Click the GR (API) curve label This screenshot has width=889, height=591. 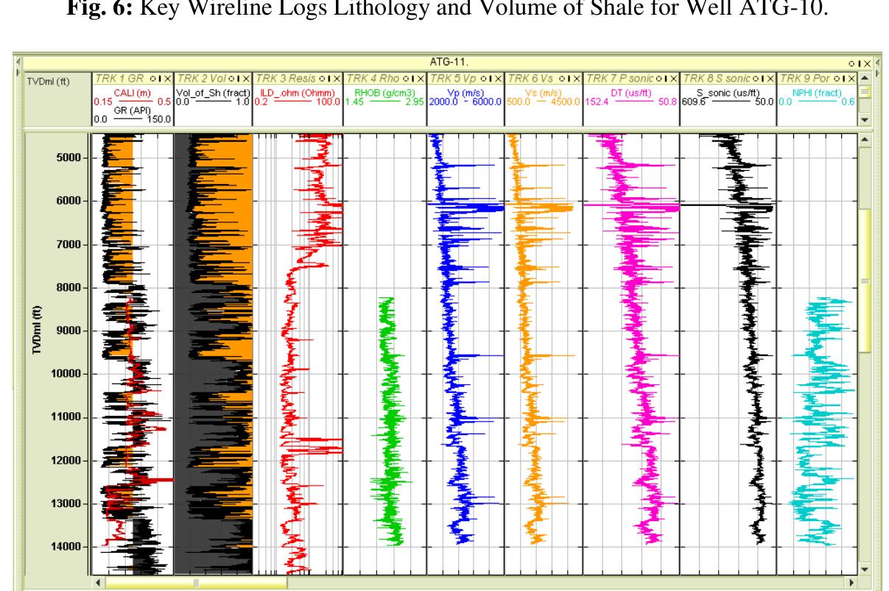click(x=133, y=110)
